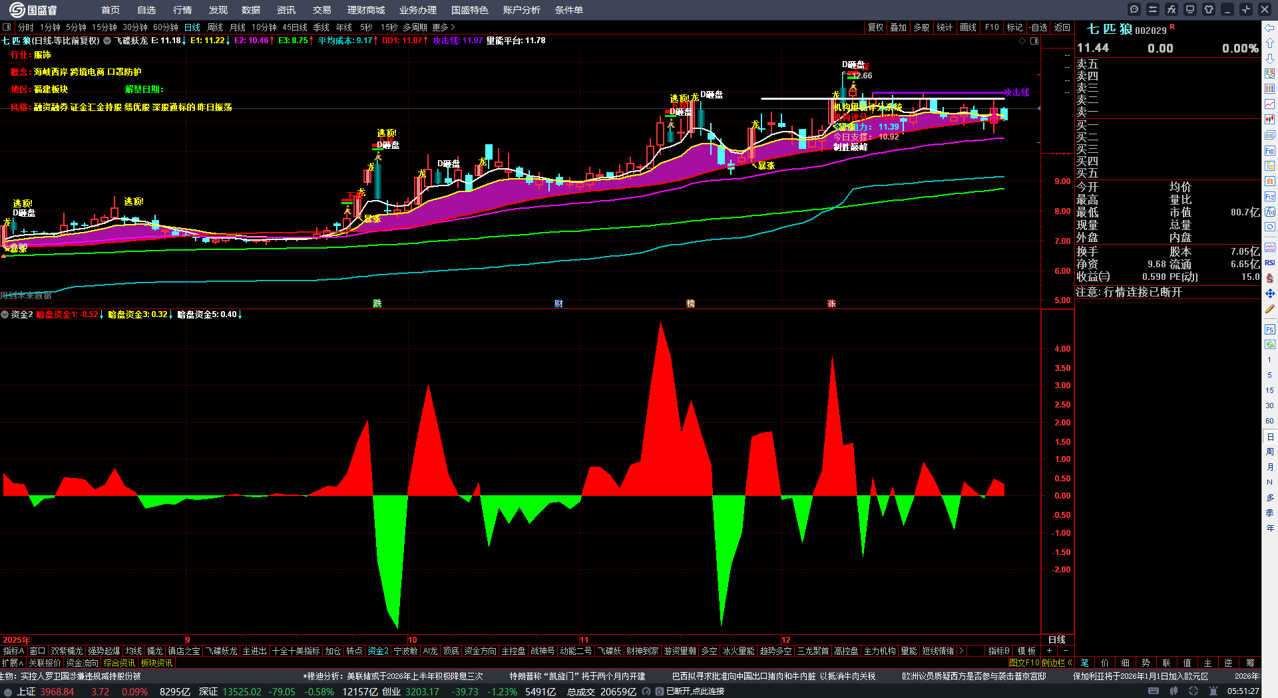Click the 已断开,点此连接 reconnect link
Viewport: 1278px width, 698px height.
pyautogui.click(x=695, y=691)
